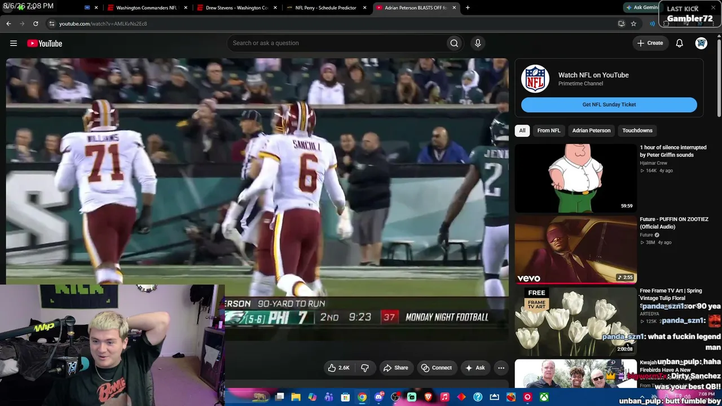Close the Adrian Peterson YouTube tab

coord(454,8)
